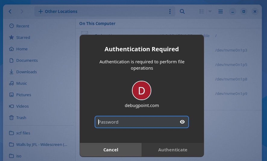267x161 pixels.
Task: Open the xcf files bookmark folder
Action: pyautogui.click(x=23, y=133)
